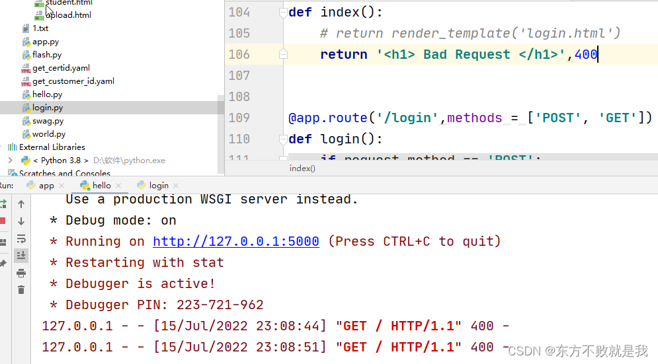The height and width of the screenshot is (364, 658).
Task: Print the console output
Action: coord(21,273)
